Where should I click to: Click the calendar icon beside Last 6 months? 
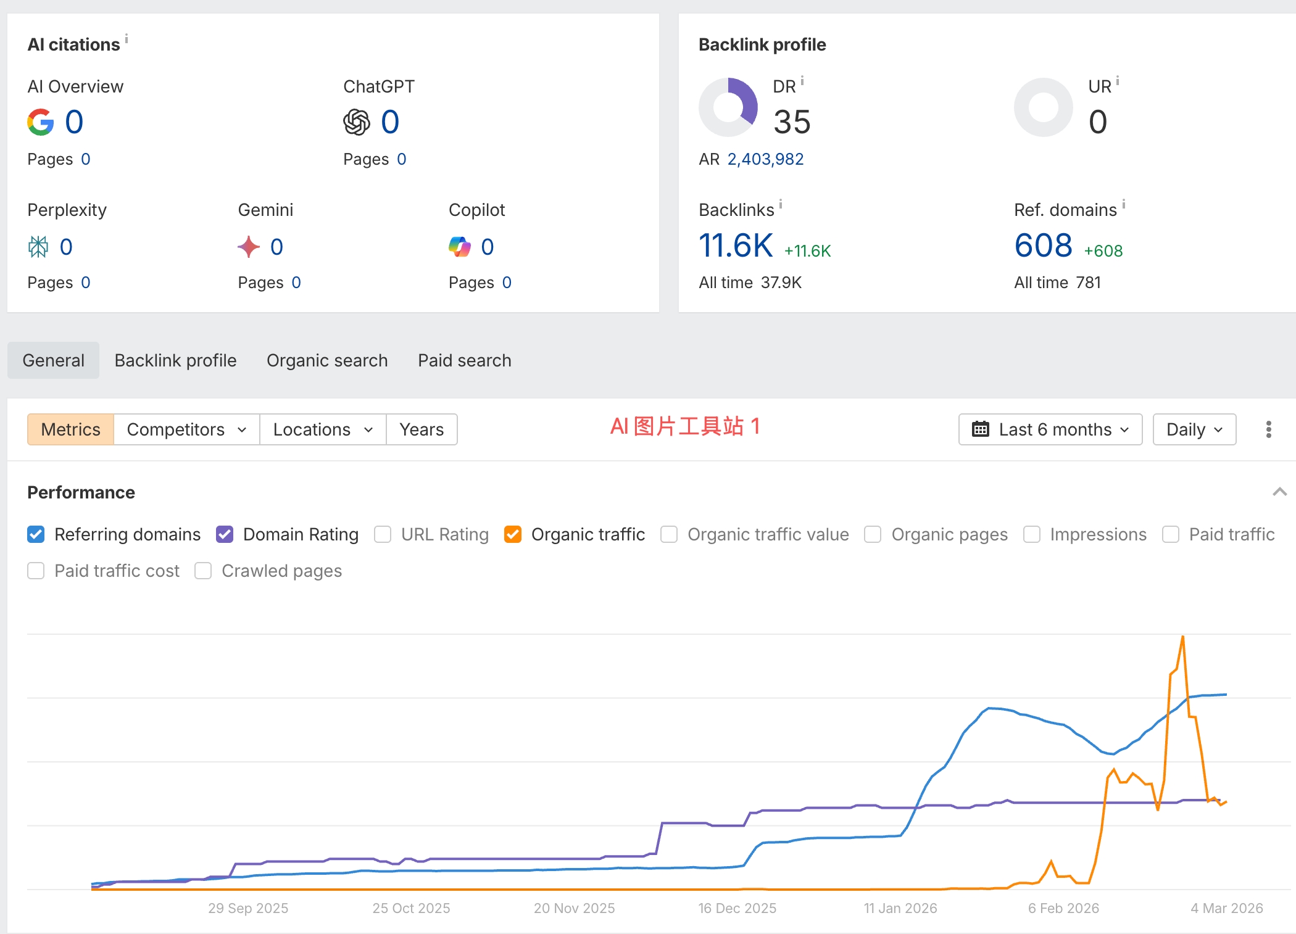[x=980, y=429]
